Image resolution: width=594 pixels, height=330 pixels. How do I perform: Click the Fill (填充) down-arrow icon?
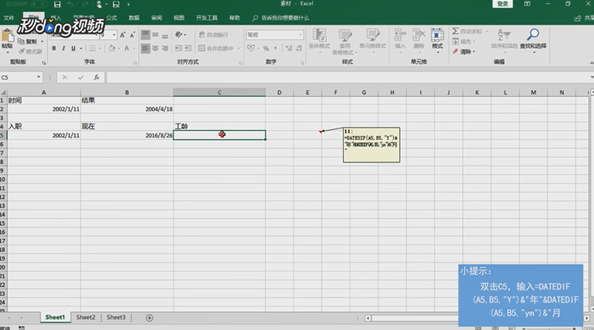(x=455, y=41)
